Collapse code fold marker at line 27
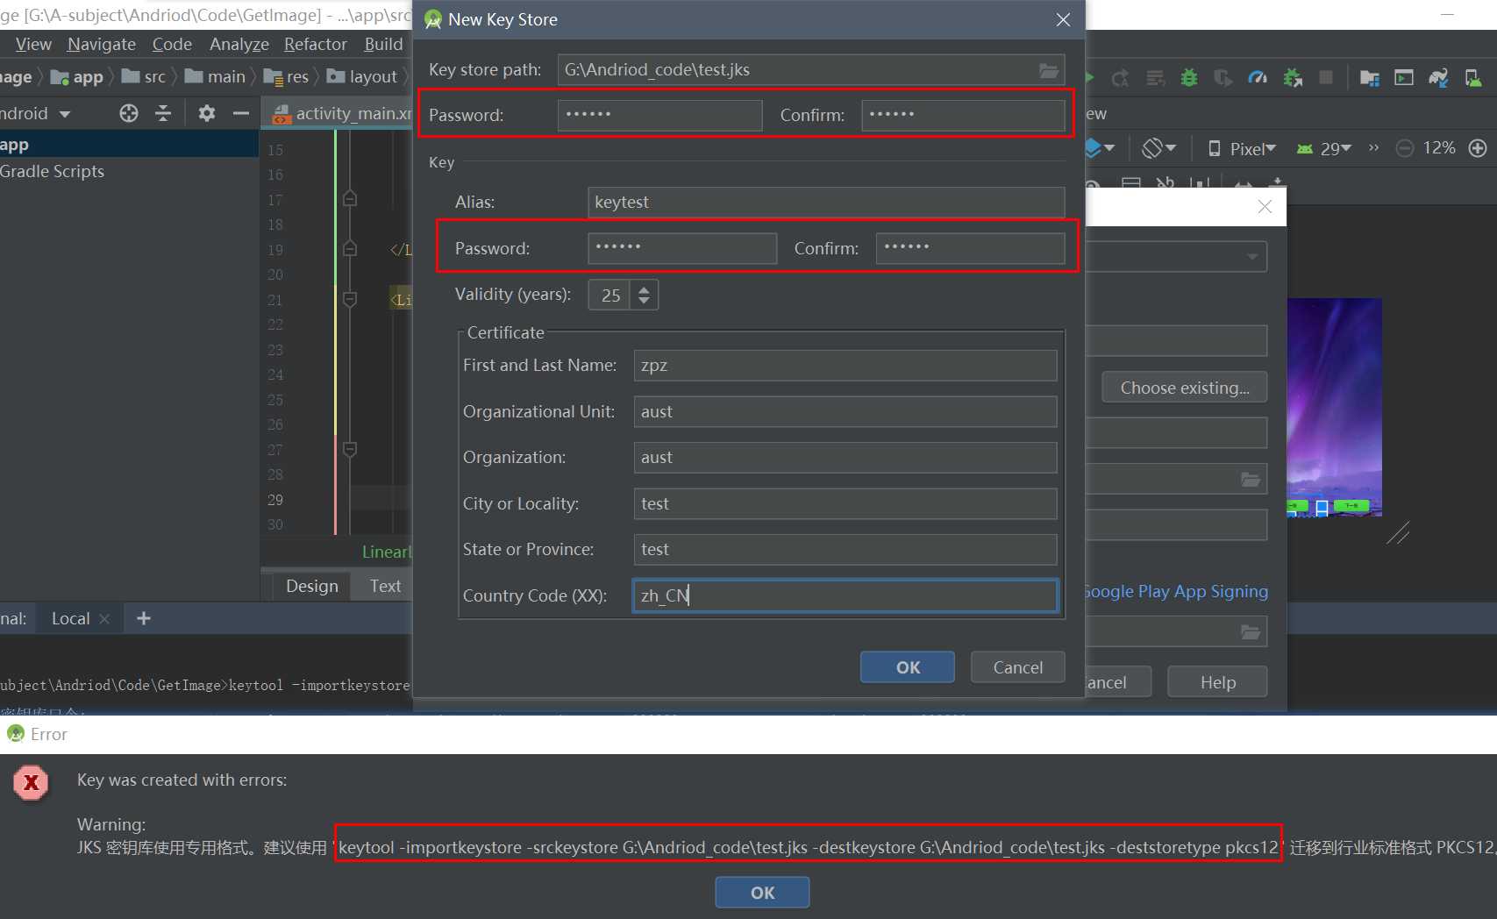 pyautogui.click(x=350, y=449)
